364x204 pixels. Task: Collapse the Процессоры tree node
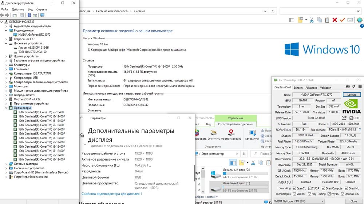pos(6,108)
